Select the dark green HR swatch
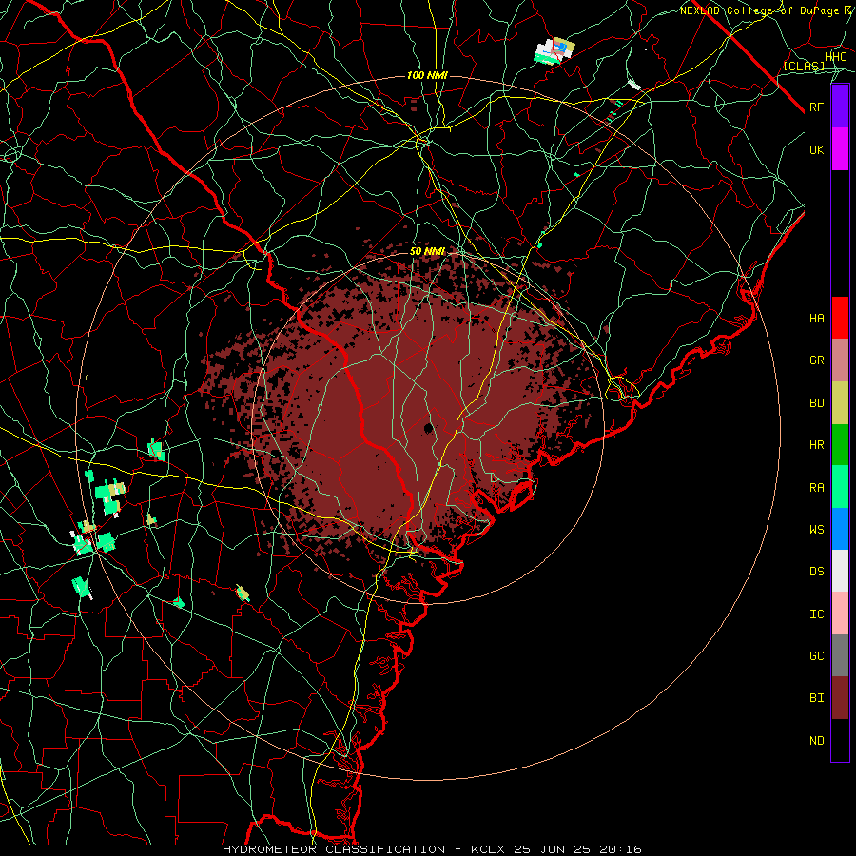Image resolution: width=856 pixels, height=856 pixels. pos(840,445)
